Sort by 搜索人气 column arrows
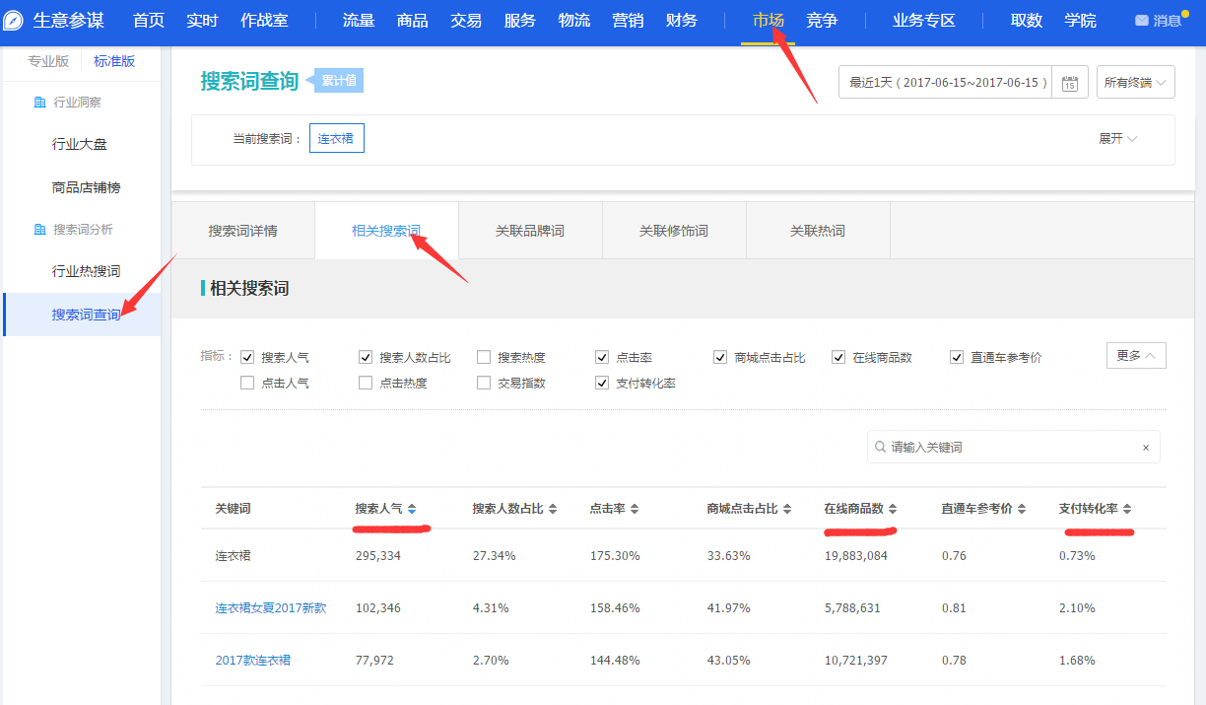Screen dimensions: 1206x705 pyautogui.click(x=412, y=509)
